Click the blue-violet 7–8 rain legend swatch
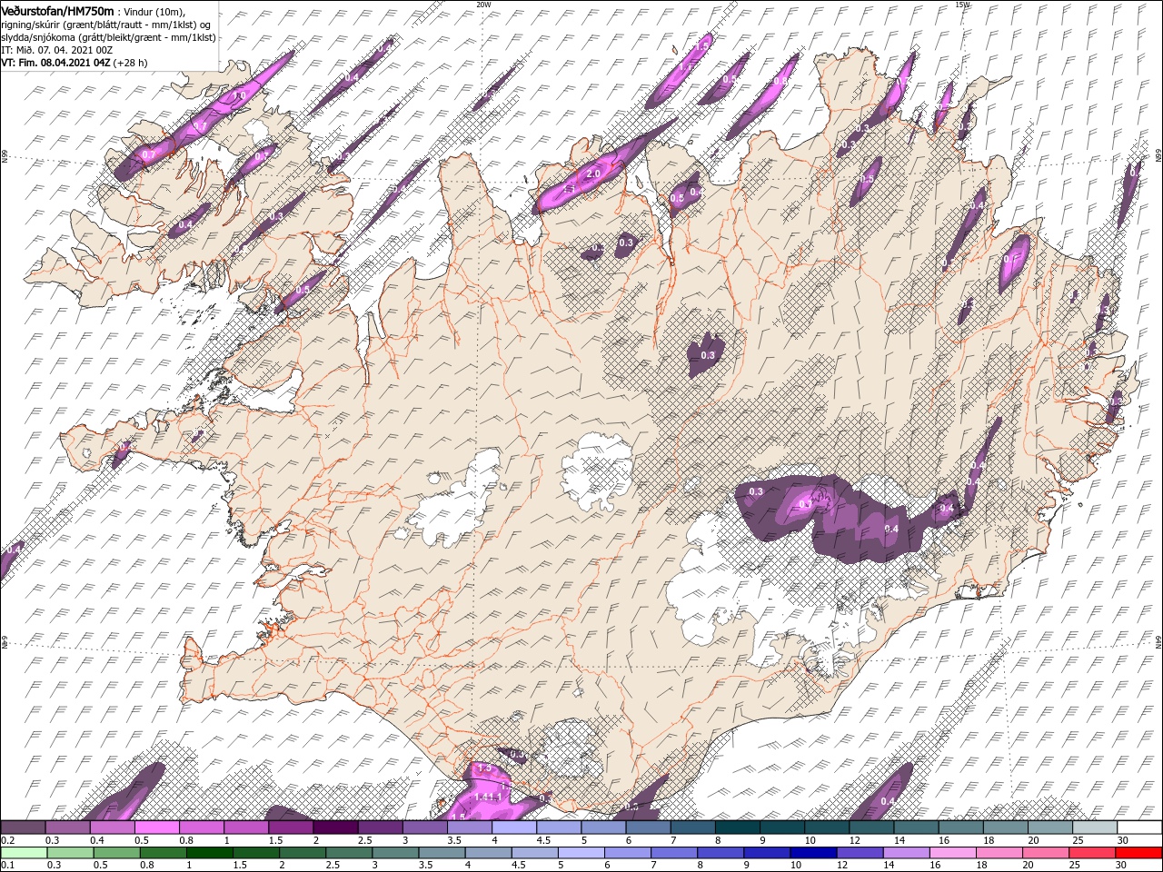Screen dimensions: 1163x872 (674, 853)
